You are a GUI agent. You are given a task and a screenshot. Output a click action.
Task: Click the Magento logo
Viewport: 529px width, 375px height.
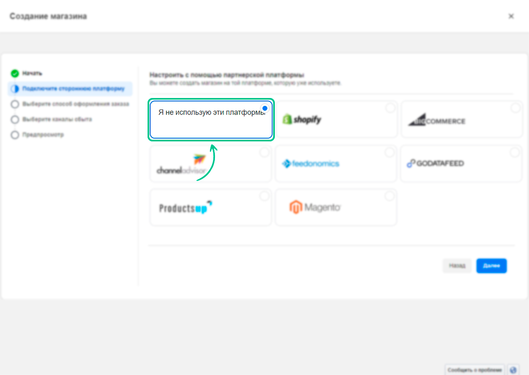315,207
